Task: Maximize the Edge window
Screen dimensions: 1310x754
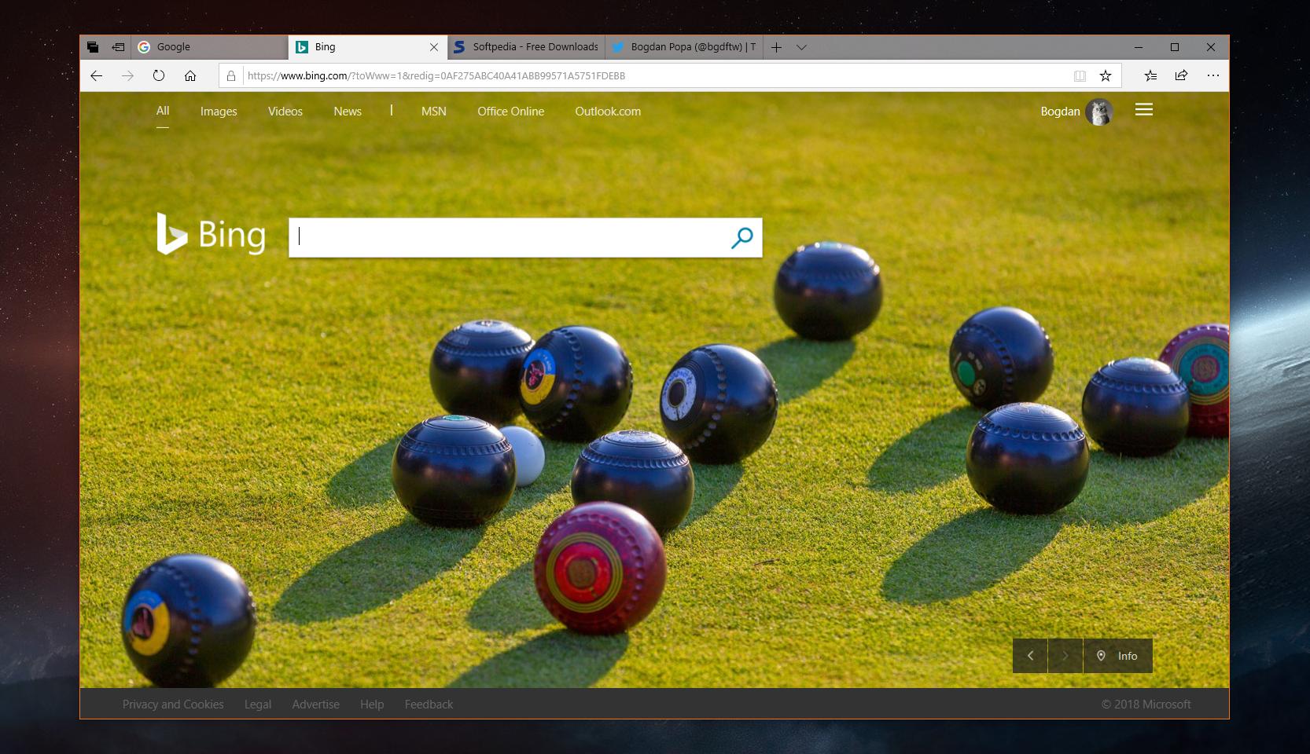Action: tap(1175, 47)
